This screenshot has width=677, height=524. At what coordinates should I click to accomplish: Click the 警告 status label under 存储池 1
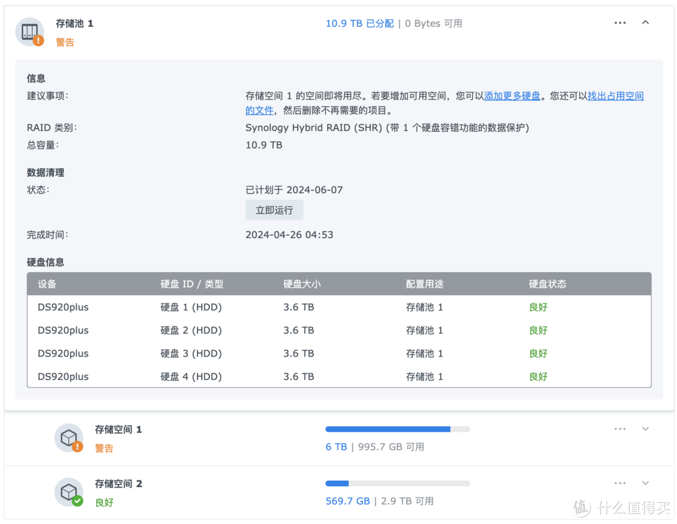pos(65,42)
